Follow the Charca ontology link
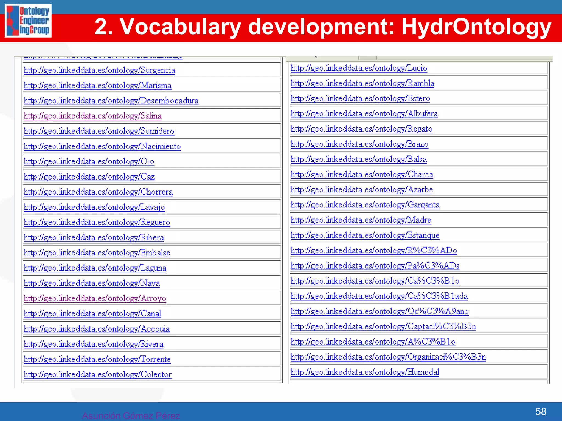The width and height of the screenshot is (562, 421). tap(362, 175)
